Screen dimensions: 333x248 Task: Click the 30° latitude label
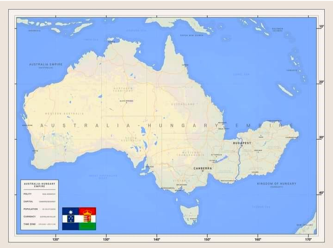click(x=321, y=137)
